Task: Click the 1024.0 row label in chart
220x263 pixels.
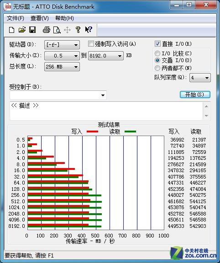Action: point(16,207)
